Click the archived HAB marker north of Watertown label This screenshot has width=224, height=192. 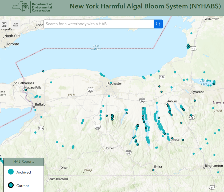click(x=191, y=33)
